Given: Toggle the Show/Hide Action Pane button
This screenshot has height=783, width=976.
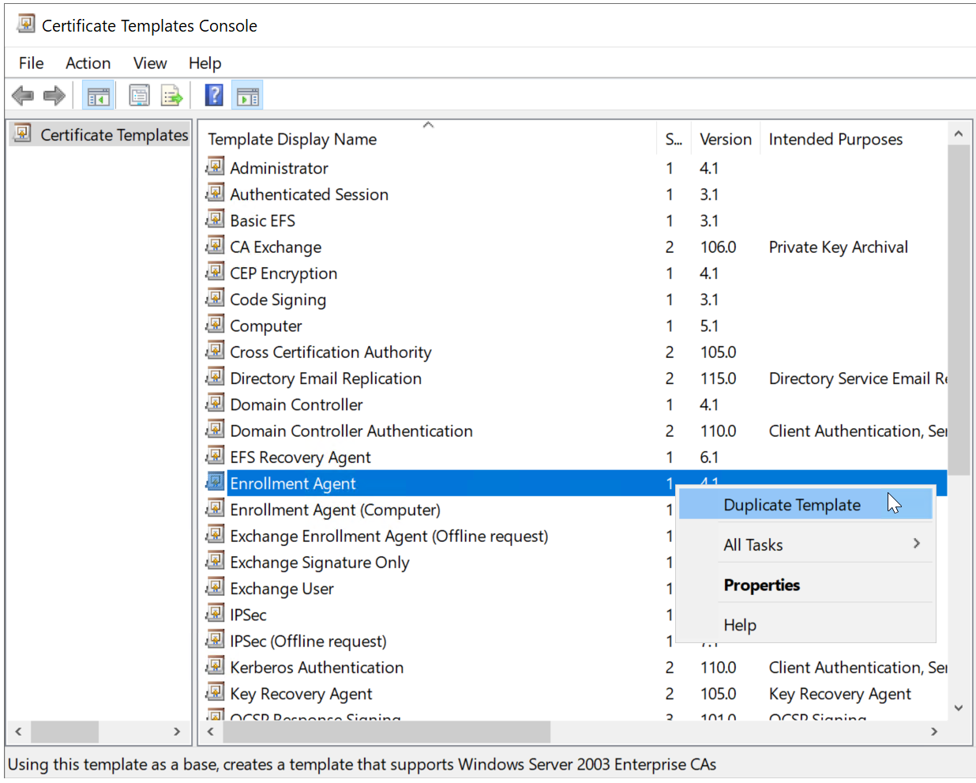Looking at the screenshot, I should 248,96.
